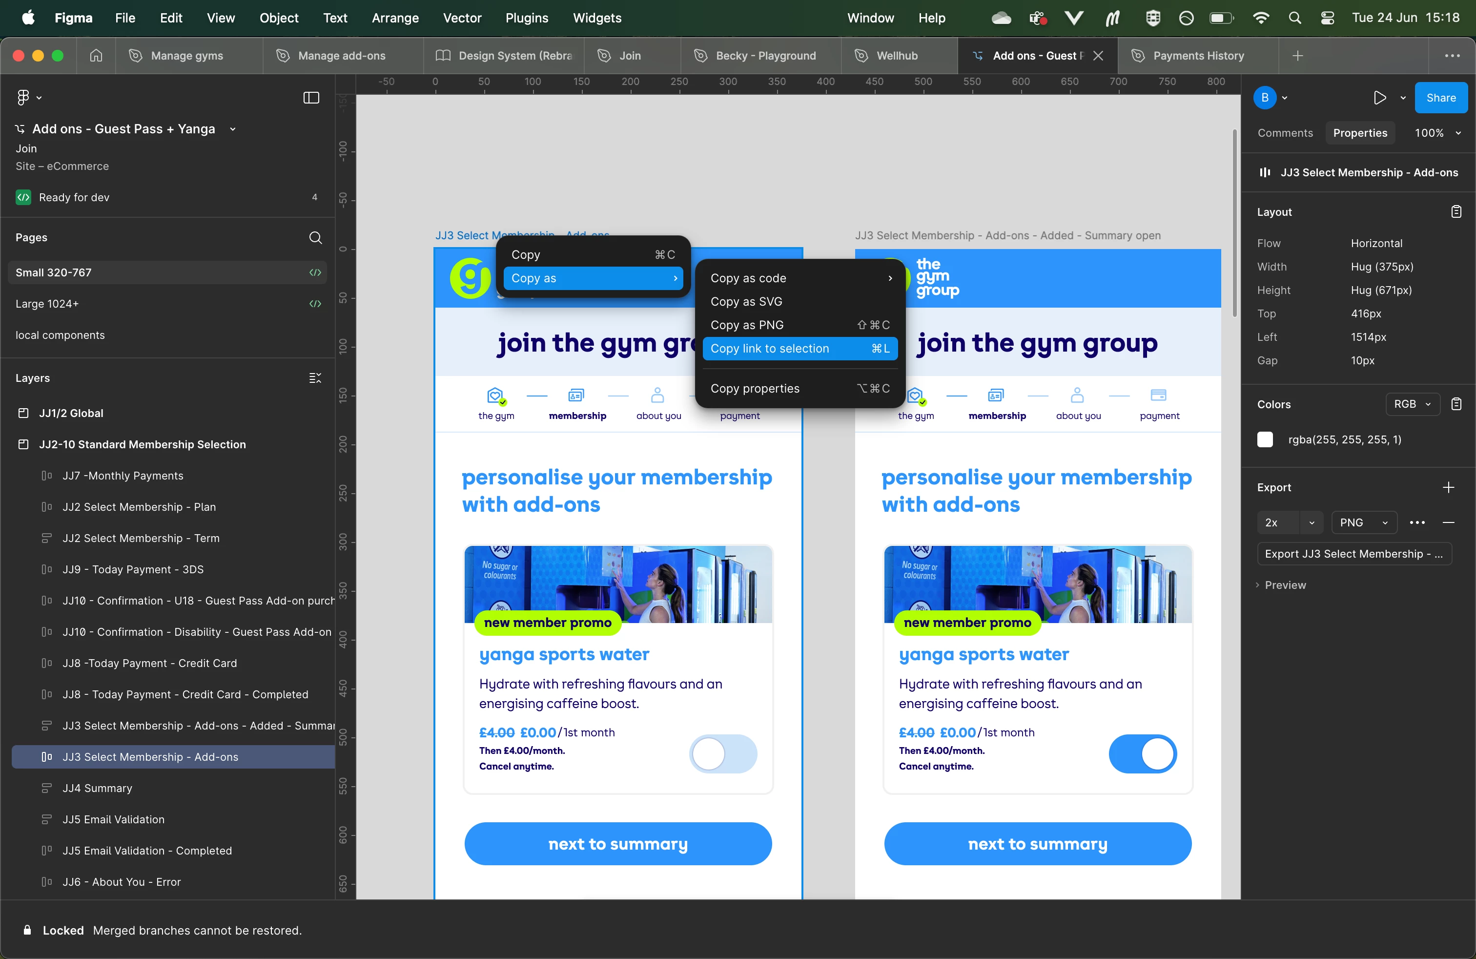Copy Layout properties clipboard icon
Image resolution: width=1476 pixels, height=959 pixels.
1455,211
